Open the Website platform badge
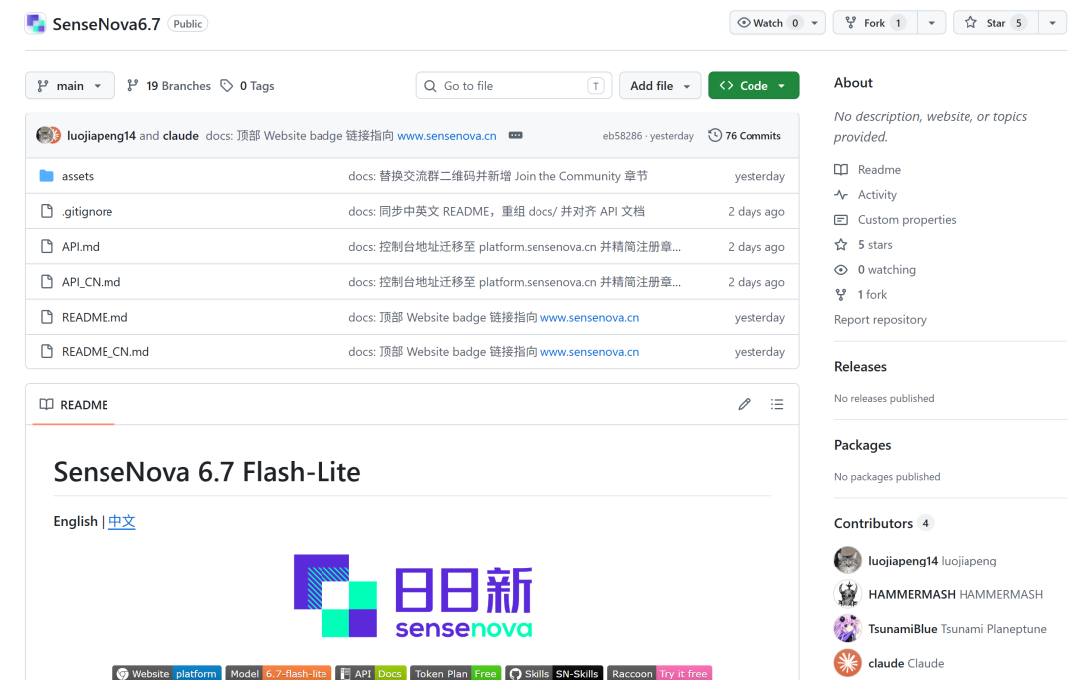1075x680 pixels. point(167,673)
